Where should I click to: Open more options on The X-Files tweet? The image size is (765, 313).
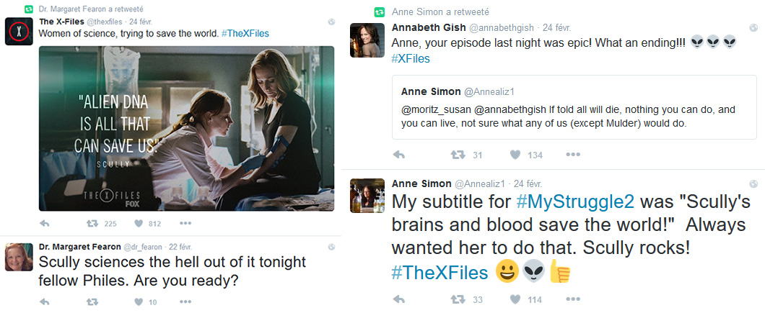point(185,224)
